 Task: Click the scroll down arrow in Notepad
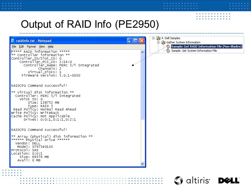(142, 164)
